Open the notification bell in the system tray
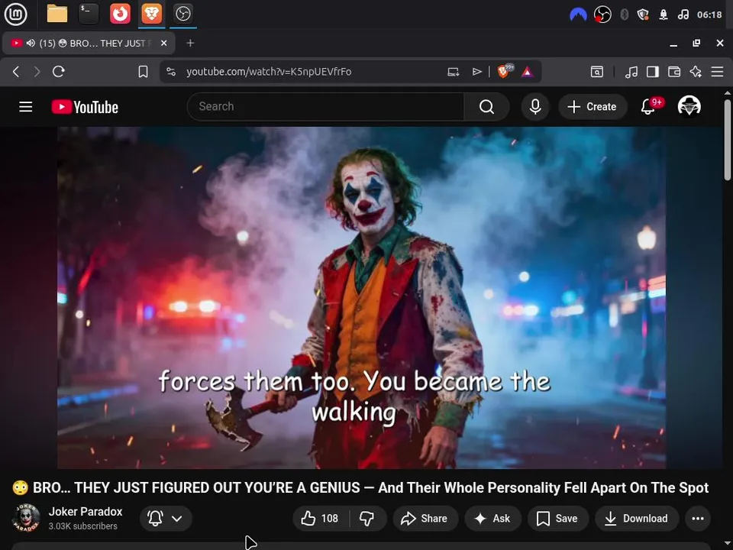 tap(664, 15)
